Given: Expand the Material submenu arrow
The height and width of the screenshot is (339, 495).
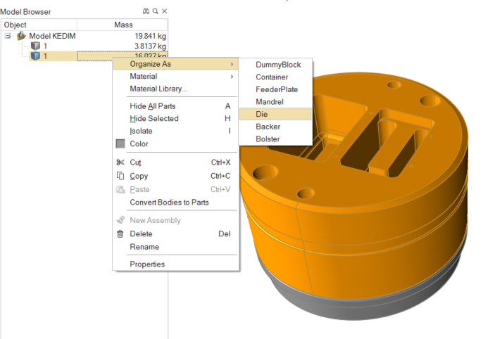Looking at the screenshot, I should click(232, 77).
